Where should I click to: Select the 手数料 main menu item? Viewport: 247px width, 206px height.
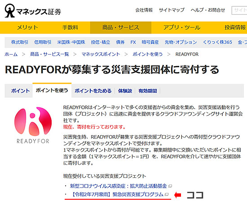point(70,27)
